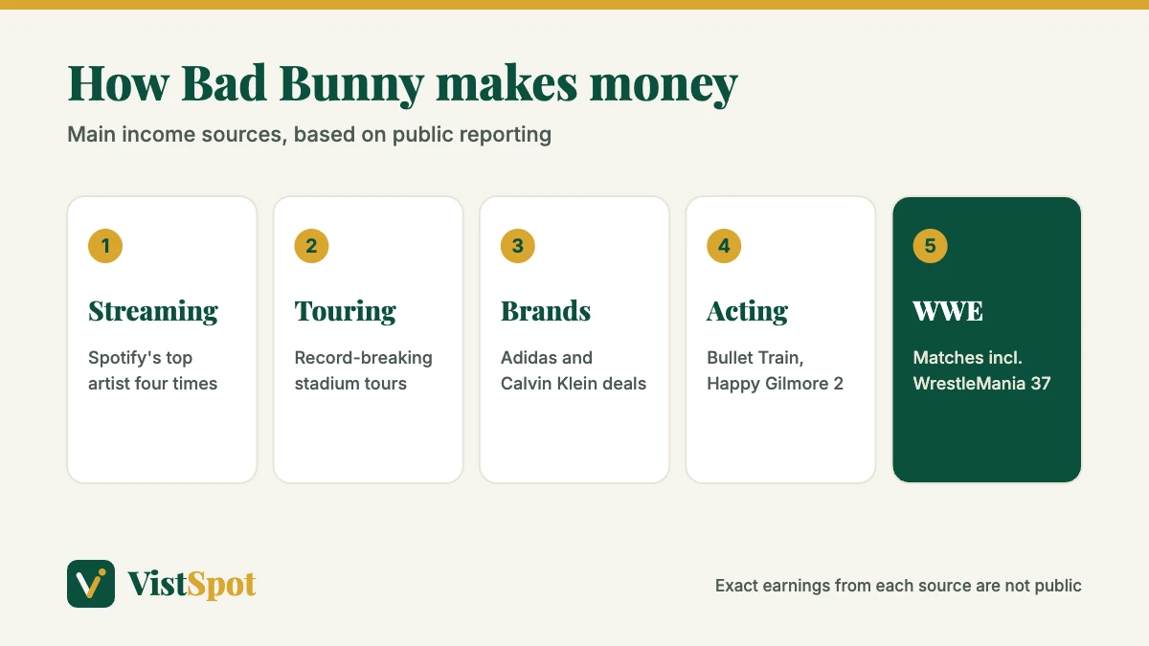Select the "Streaming" card heading
This screenshot has height=646, width=1149.
pyautogui.click(x=153, y=311)
